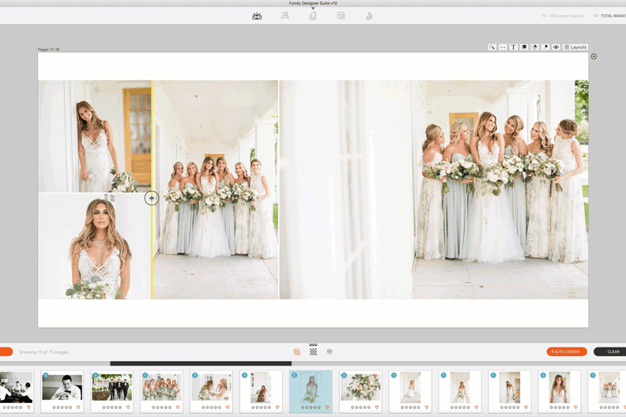Click the star rating under bouquet thumbnail
This screenshot has height=417, width=626.
tap(360, 408)
